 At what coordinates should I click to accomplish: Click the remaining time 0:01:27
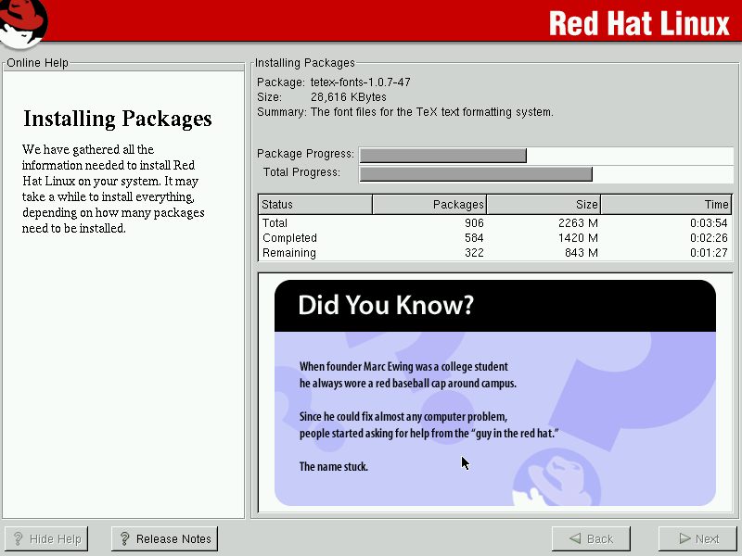click(709, 253)
